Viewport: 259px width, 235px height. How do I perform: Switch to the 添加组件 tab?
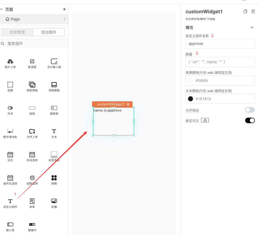tap(49, 32)
